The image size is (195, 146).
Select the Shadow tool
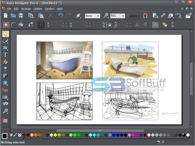[x=5, y=76]
